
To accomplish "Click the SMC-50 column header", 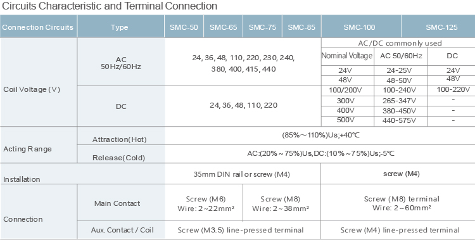I will pos(184,27).
